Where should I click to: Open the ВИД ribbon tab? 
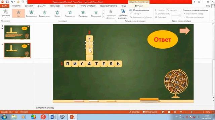coord(123,6)
